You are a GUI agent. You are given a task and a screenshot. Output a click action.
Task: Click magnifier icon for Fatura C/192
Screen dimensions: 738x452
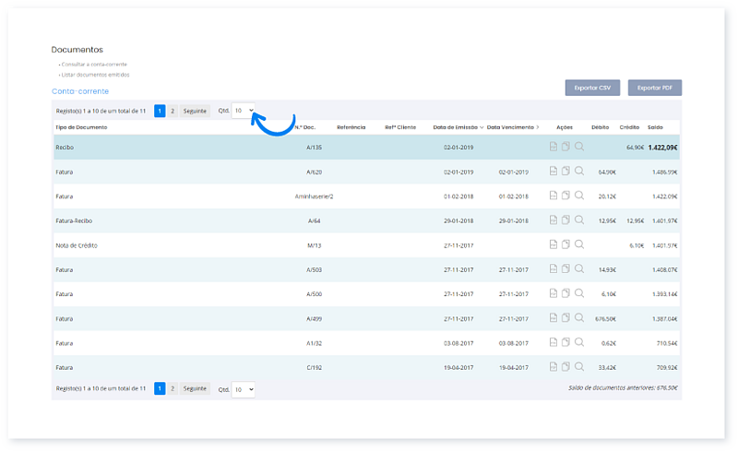pyautogui.click(x=579, y=369)
